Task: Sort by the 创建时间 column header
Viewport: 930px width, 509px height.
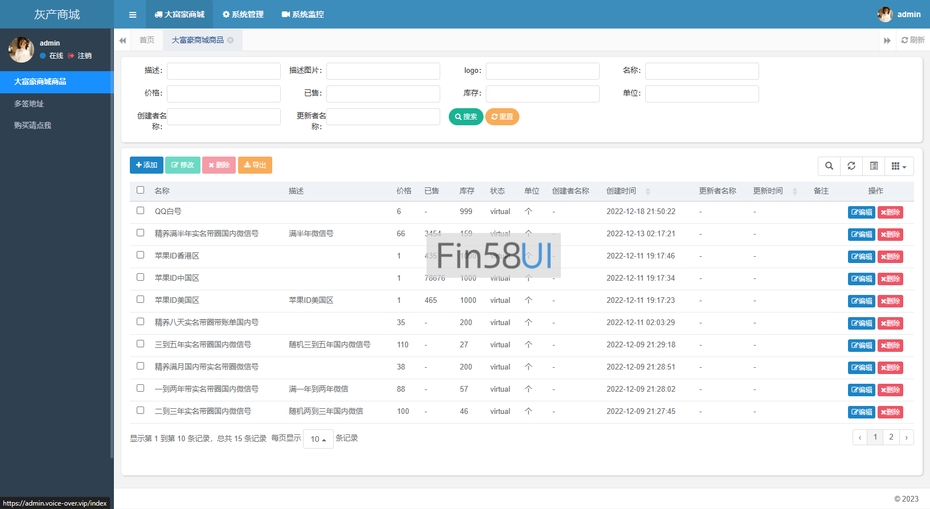Action: [621, 191]
